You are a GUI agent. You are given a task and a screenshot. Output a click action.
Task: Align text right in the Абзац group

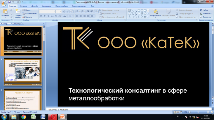tap(84, 16)
